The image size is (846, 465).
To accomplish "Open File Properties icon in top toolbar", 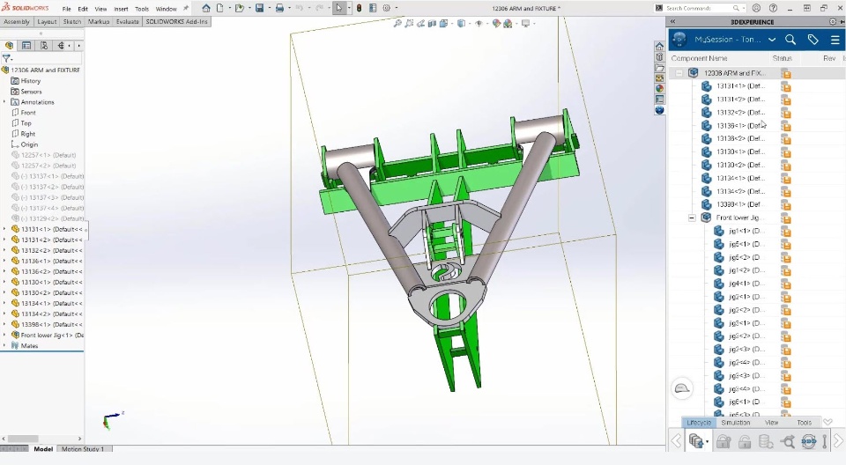I will tap(373, 8).
